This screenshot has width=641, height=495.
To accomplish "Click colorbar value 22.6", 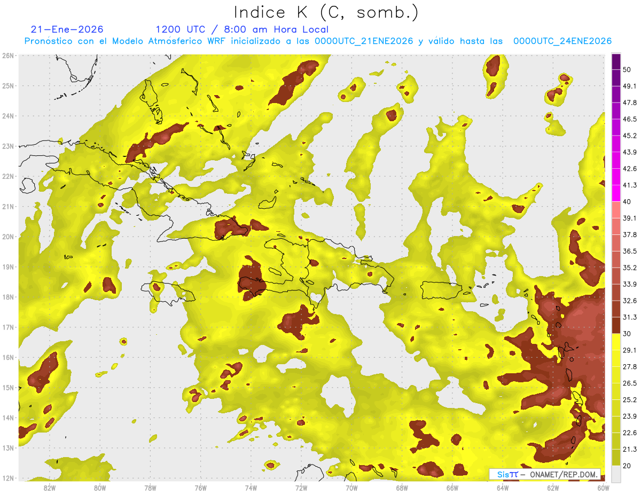I will pyautogui.click(x=629, y=433).
